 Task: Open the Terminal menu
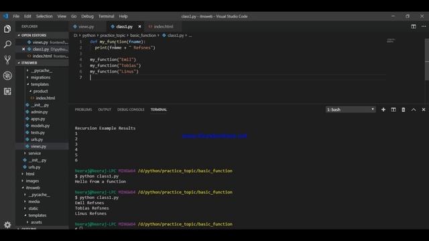106,16
